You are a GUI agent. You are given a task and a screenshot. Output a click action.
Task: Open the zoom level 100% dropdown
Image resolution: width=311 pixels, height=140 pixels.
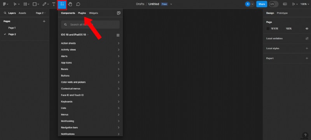coord(305,4)
